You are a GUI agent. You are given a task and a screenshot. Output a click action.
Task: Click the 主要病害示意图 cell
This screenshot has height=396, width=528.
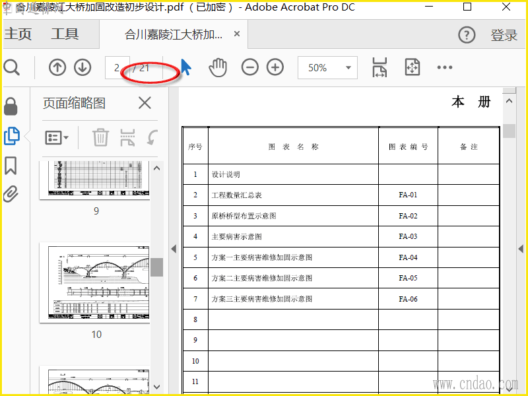point(293,236)
